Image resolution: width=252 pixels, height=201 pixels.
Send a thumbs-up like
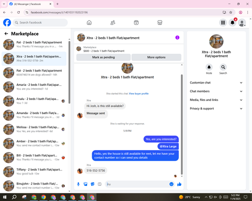[x=179, y=184]
